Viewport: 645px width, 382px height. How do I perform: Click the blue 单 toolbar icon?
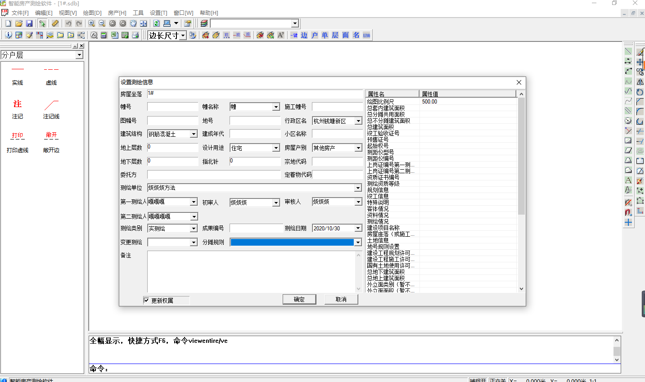325,35
